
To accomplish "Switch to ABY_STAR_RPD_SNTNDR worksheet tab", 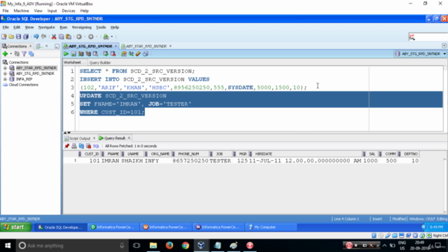I will click(x=146, y=46).
